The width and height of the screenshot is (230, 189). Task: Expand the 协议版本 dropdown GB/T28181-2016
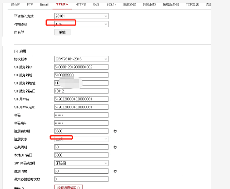(x=81, y=59)
